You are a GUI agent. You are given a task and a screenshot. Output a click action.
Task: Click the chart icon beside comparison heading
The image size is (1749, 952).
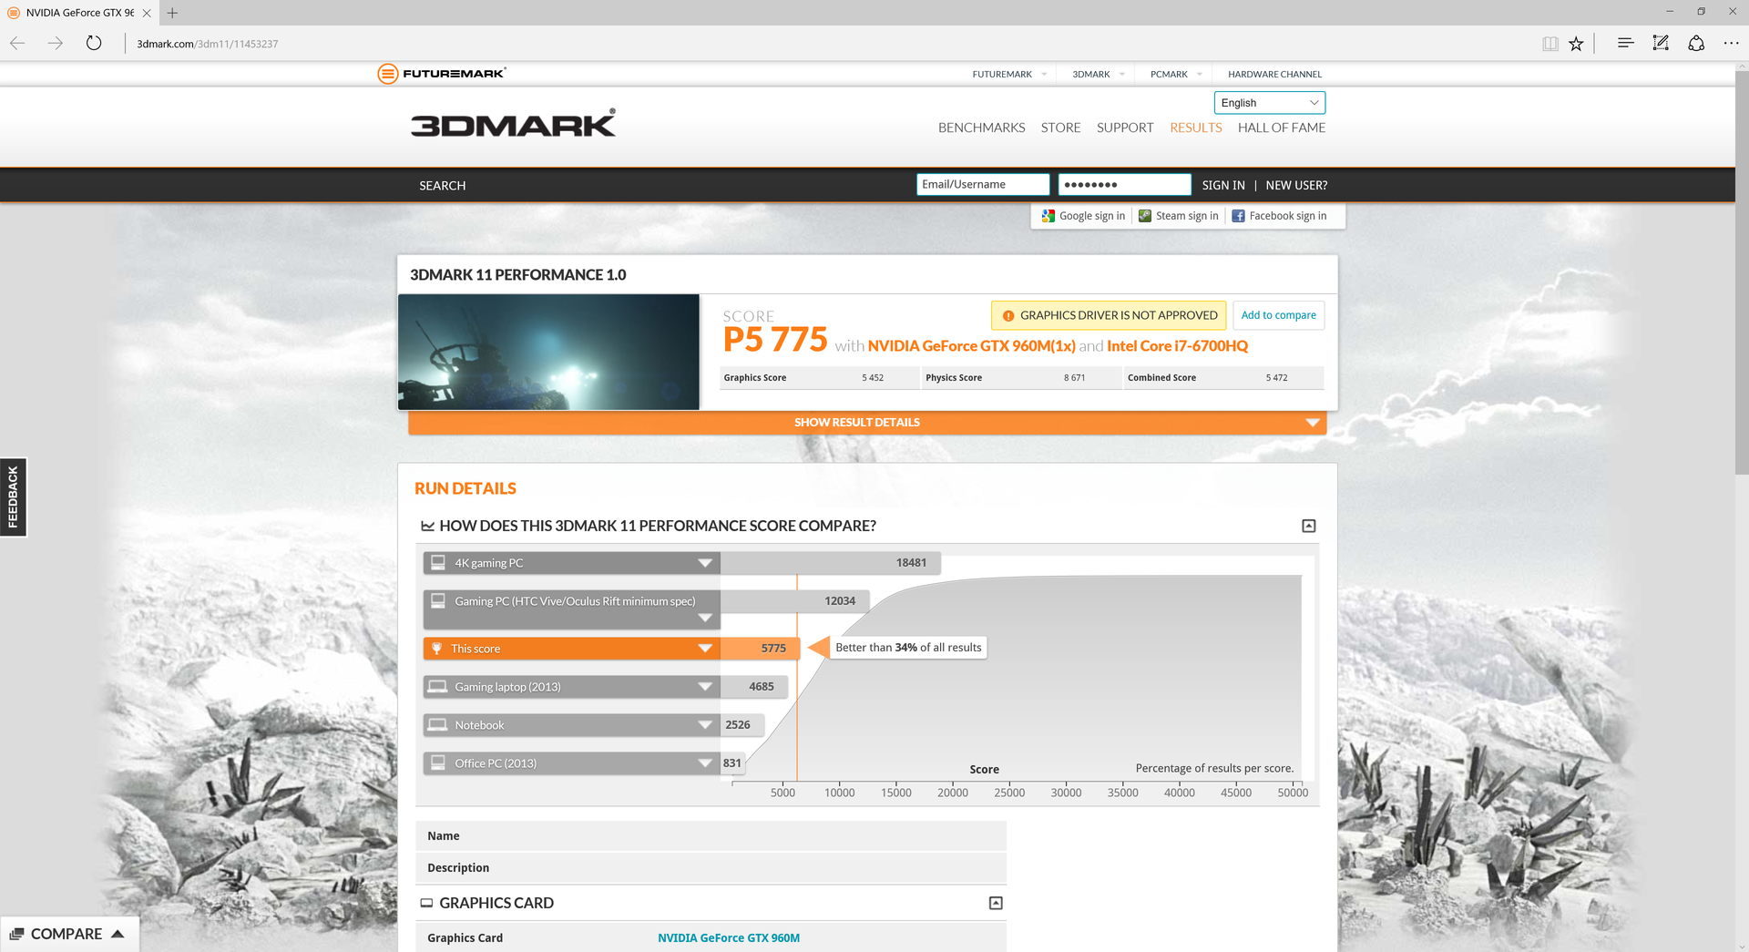tap(427, 527)
